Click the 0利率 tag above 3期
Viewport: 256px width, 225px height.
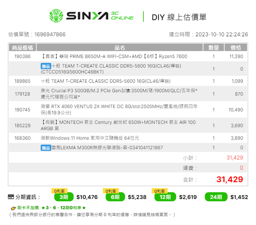coord(59,191)
